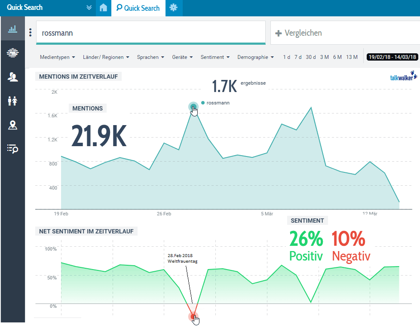Click the red Weltfrauentag sentiment data point
Screen dimensions: 420x328
193,317
